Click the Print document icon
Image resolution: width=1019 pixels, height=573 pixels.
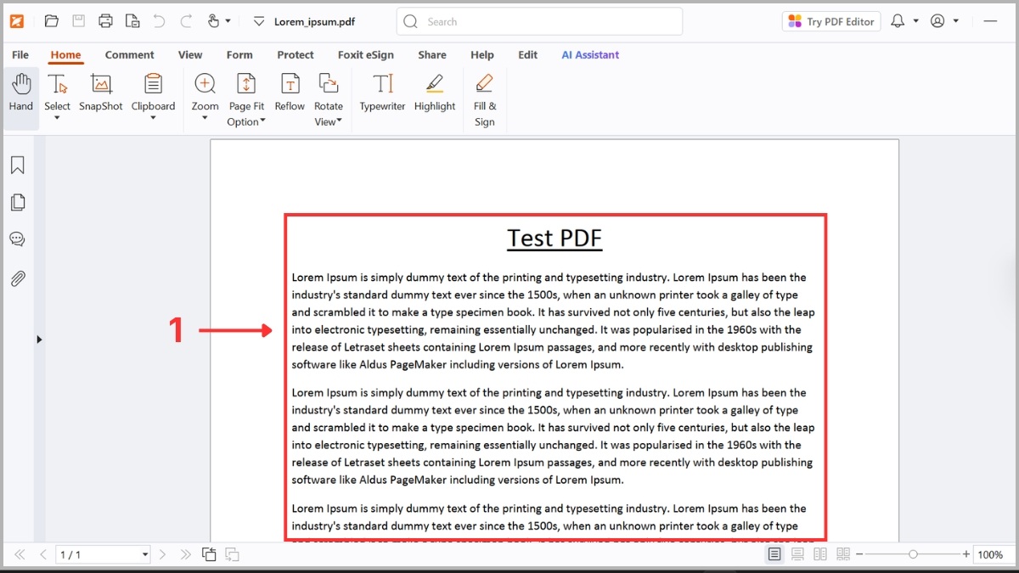tap(105, 20)
